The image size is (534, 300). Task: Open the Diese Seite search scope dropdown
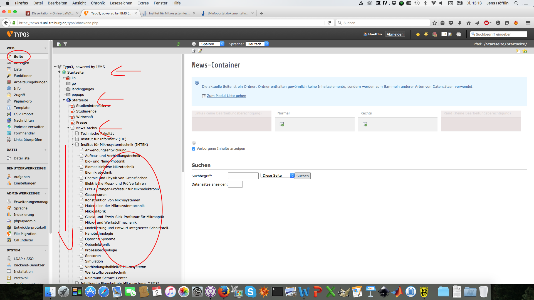(277, 176)
